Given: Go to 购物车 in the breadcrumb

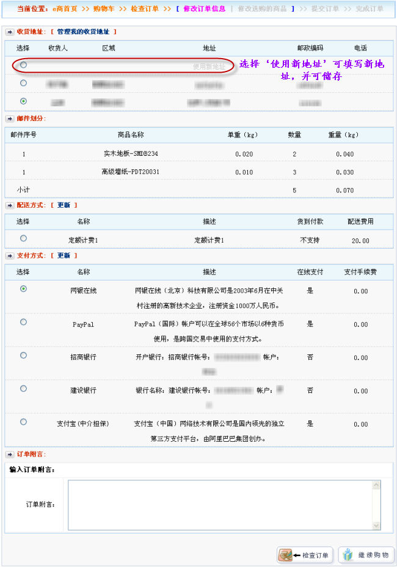Looking at the screenshot, I should [103, 9].
